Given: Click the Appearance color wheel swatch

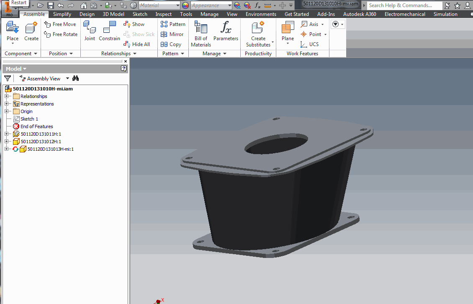Looking at the screenshot, I should tap(185, 5).
